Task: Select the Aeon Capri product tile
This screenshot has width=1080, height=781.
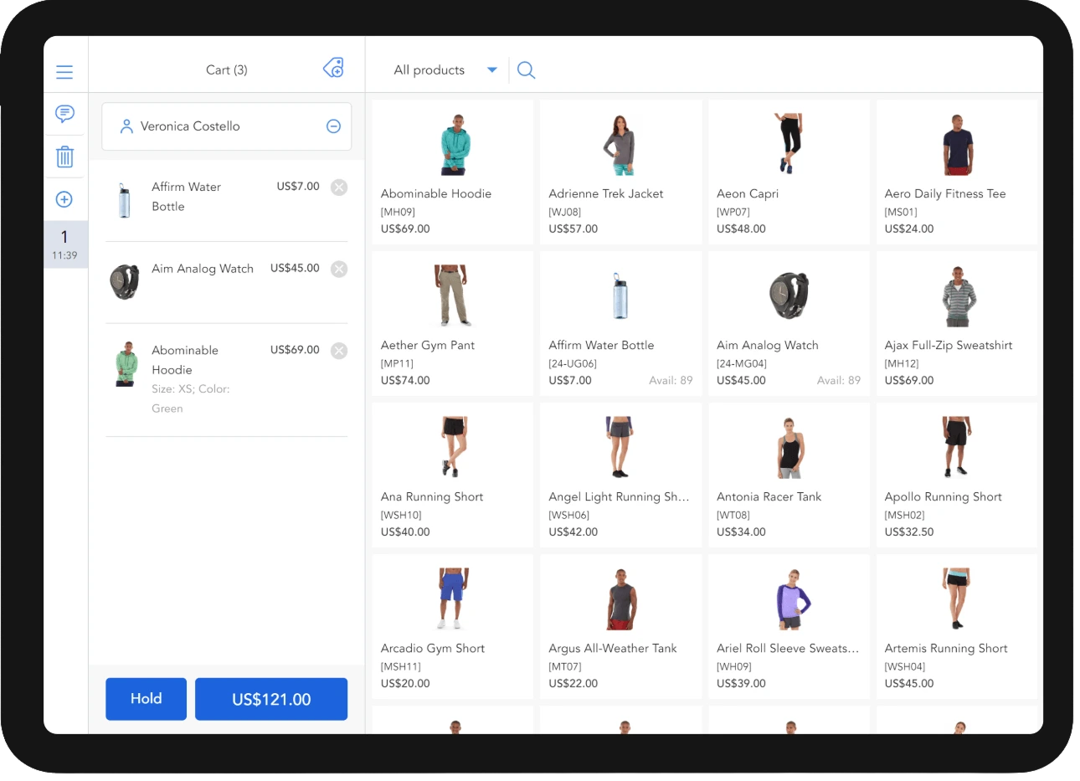Action: 788,172
